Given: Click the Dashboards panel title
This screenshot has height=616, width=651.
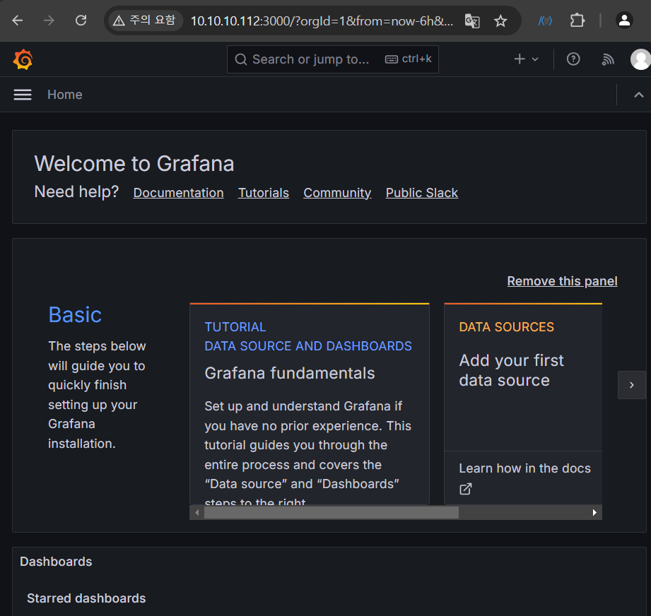Looking at the screenshot, I should click(56, 561).
